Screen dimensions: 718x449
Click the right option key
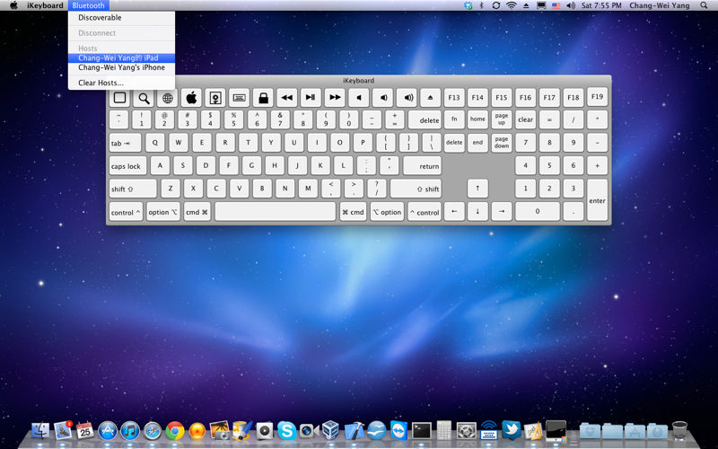click(387, 212)
